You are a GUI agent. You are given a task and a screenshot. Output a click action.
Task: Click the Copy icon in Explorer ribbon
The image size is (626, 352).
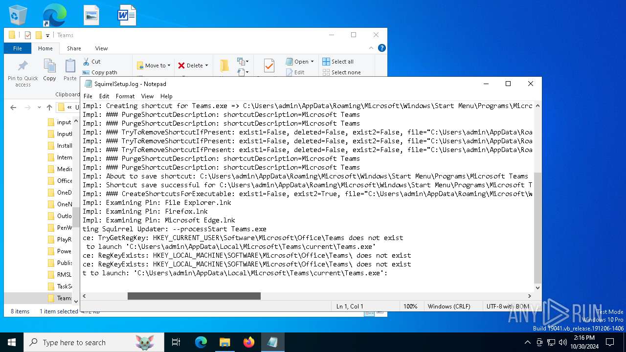(49, 66)
